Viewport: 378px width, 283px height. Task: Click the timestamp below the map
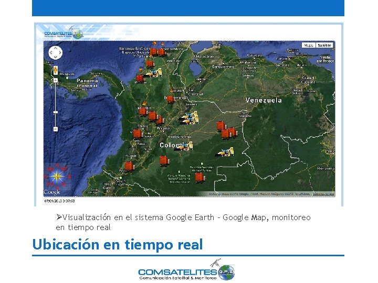click(x=59, y=201)
